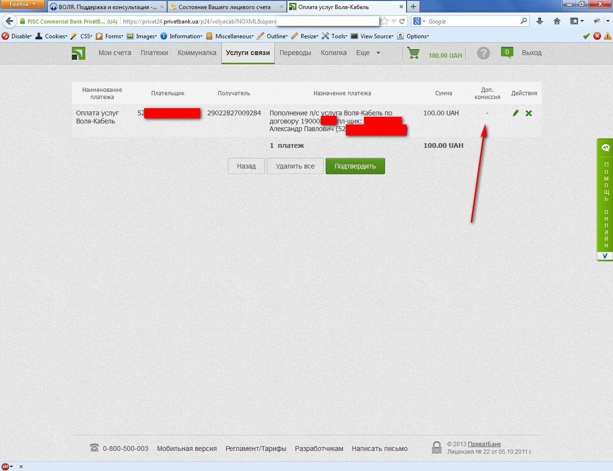Open the search engine selector
The height and width of the screenshot is (471, 613).
click(x=419, y=22)
